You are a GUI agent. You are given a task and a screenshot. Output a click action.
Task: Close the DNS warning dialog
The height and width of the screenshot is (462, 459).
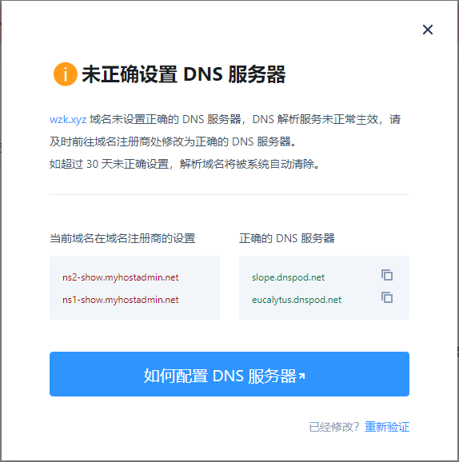pos(428,30)
